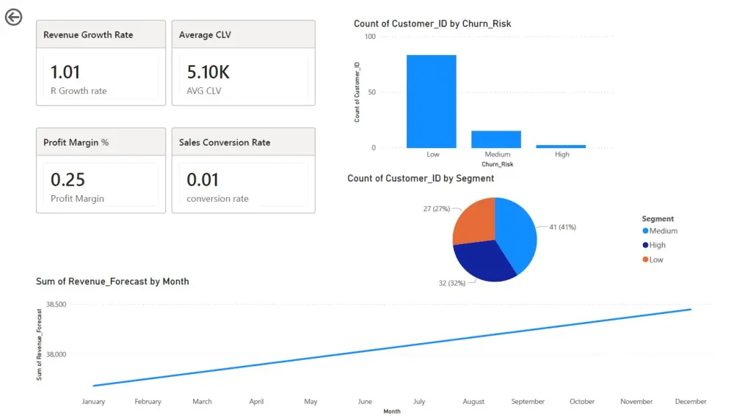Click the High legend color marker
This screenshot has width=734, height=418.
point(645,245)
